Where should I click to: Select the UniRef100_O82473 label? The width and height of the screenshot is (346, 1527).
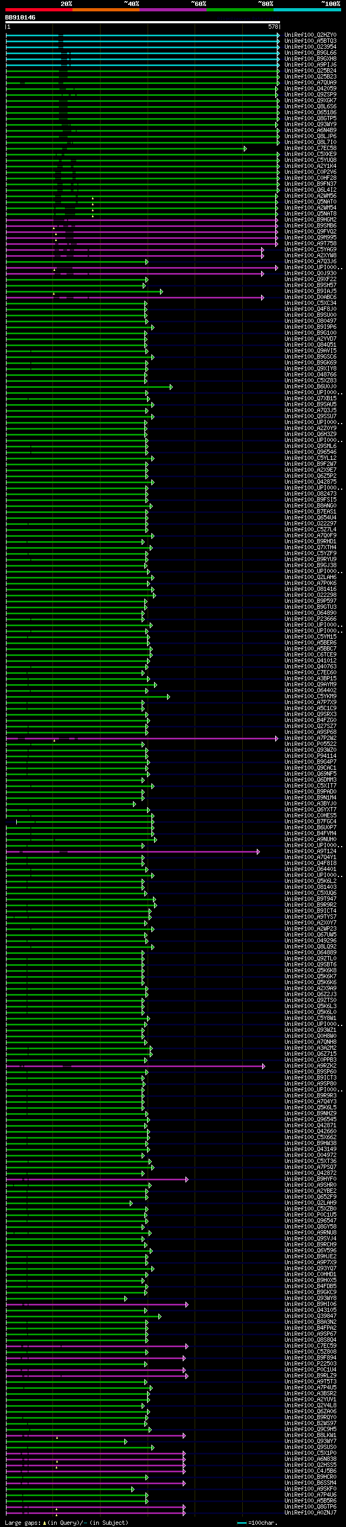310,494
